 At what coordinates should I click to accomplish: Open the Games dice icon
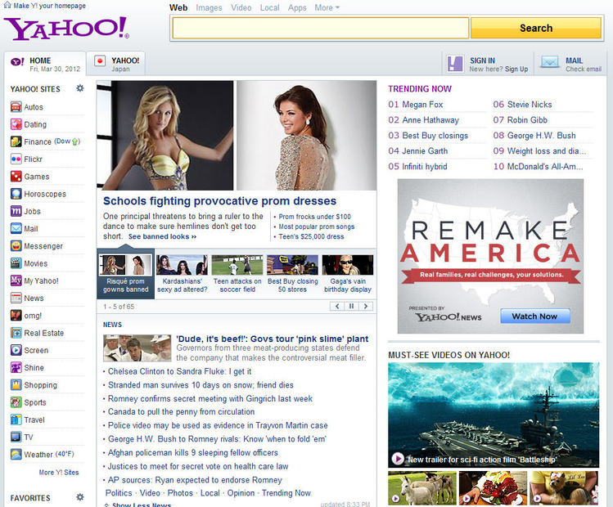(x=16, y=176)
